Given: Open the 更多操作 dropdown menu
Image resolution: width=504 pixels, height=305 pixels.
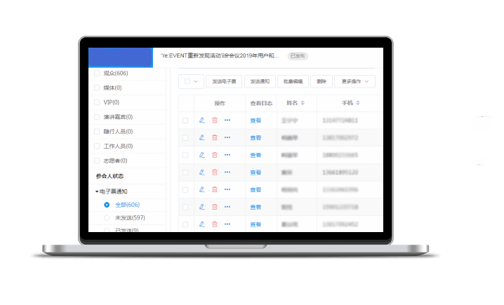Looking at the screenshot, I should [x=354, y=81].
